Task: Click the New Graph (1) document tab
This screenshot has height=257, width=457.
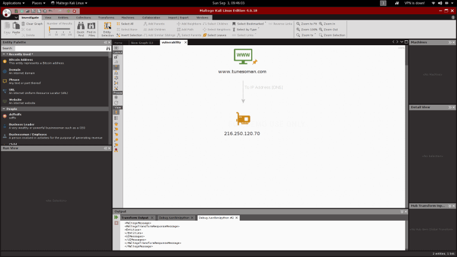Action: pyautogui.click(x=142, y=43)
